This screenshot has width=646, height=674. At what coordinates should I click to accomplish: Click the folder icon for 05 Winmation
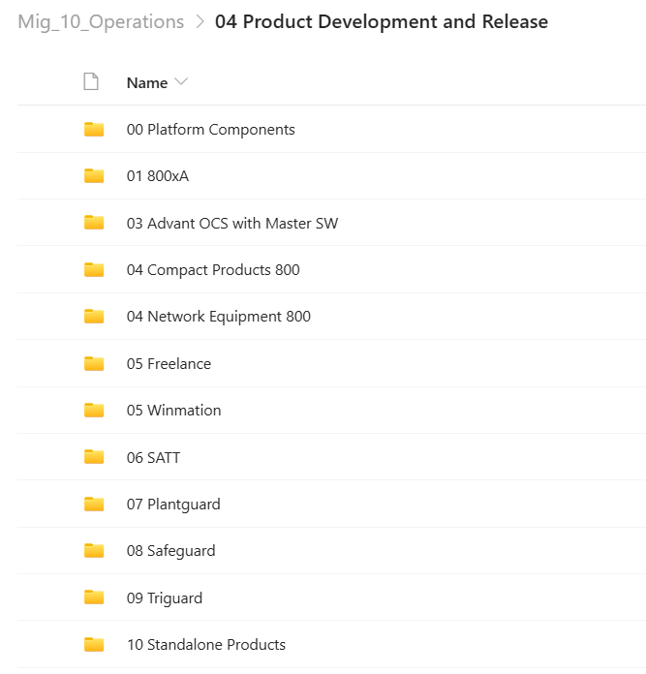coord(94,410)
